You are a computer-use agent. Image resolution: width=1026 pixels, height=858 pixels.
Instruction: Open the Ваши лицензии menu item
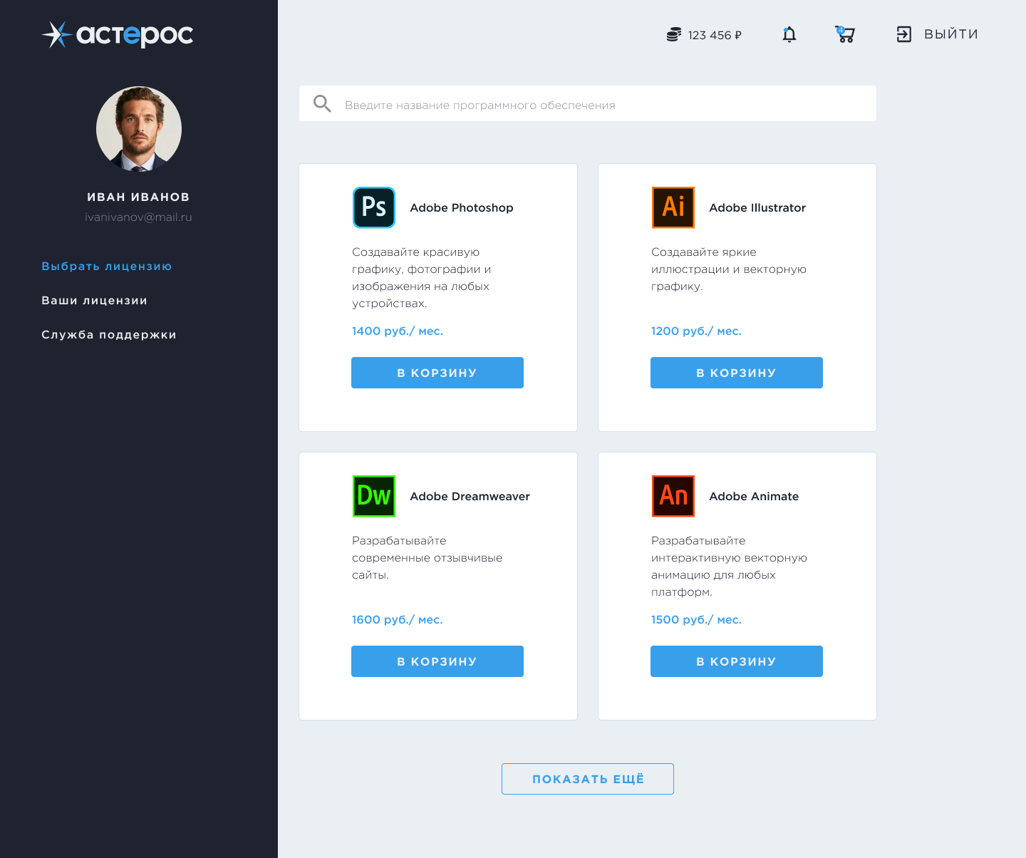[95, 300]
